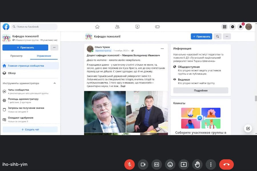Image resolution: width=257 pixels, height=171 pixels.
Task: Click the Администратор badge on post
Action: 103,50
